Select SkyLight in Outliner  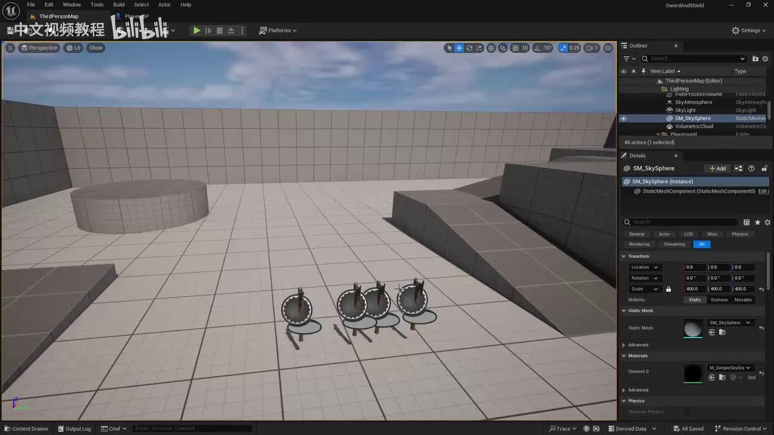(x=685, y=111)
